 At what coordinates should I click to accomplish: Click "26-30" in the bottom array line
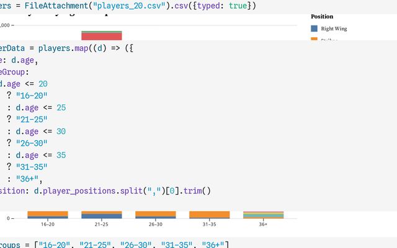pyautogui.click(x=136, y=244)
